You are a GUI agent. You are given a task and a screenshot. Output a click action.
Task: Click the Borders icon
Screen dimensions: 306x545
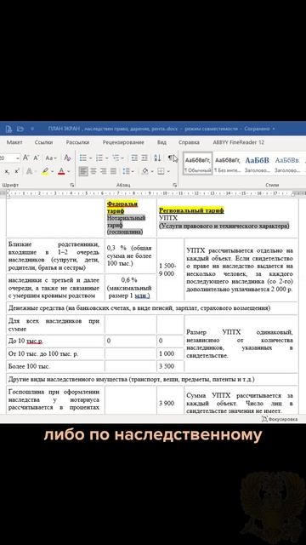pos(161,171)
